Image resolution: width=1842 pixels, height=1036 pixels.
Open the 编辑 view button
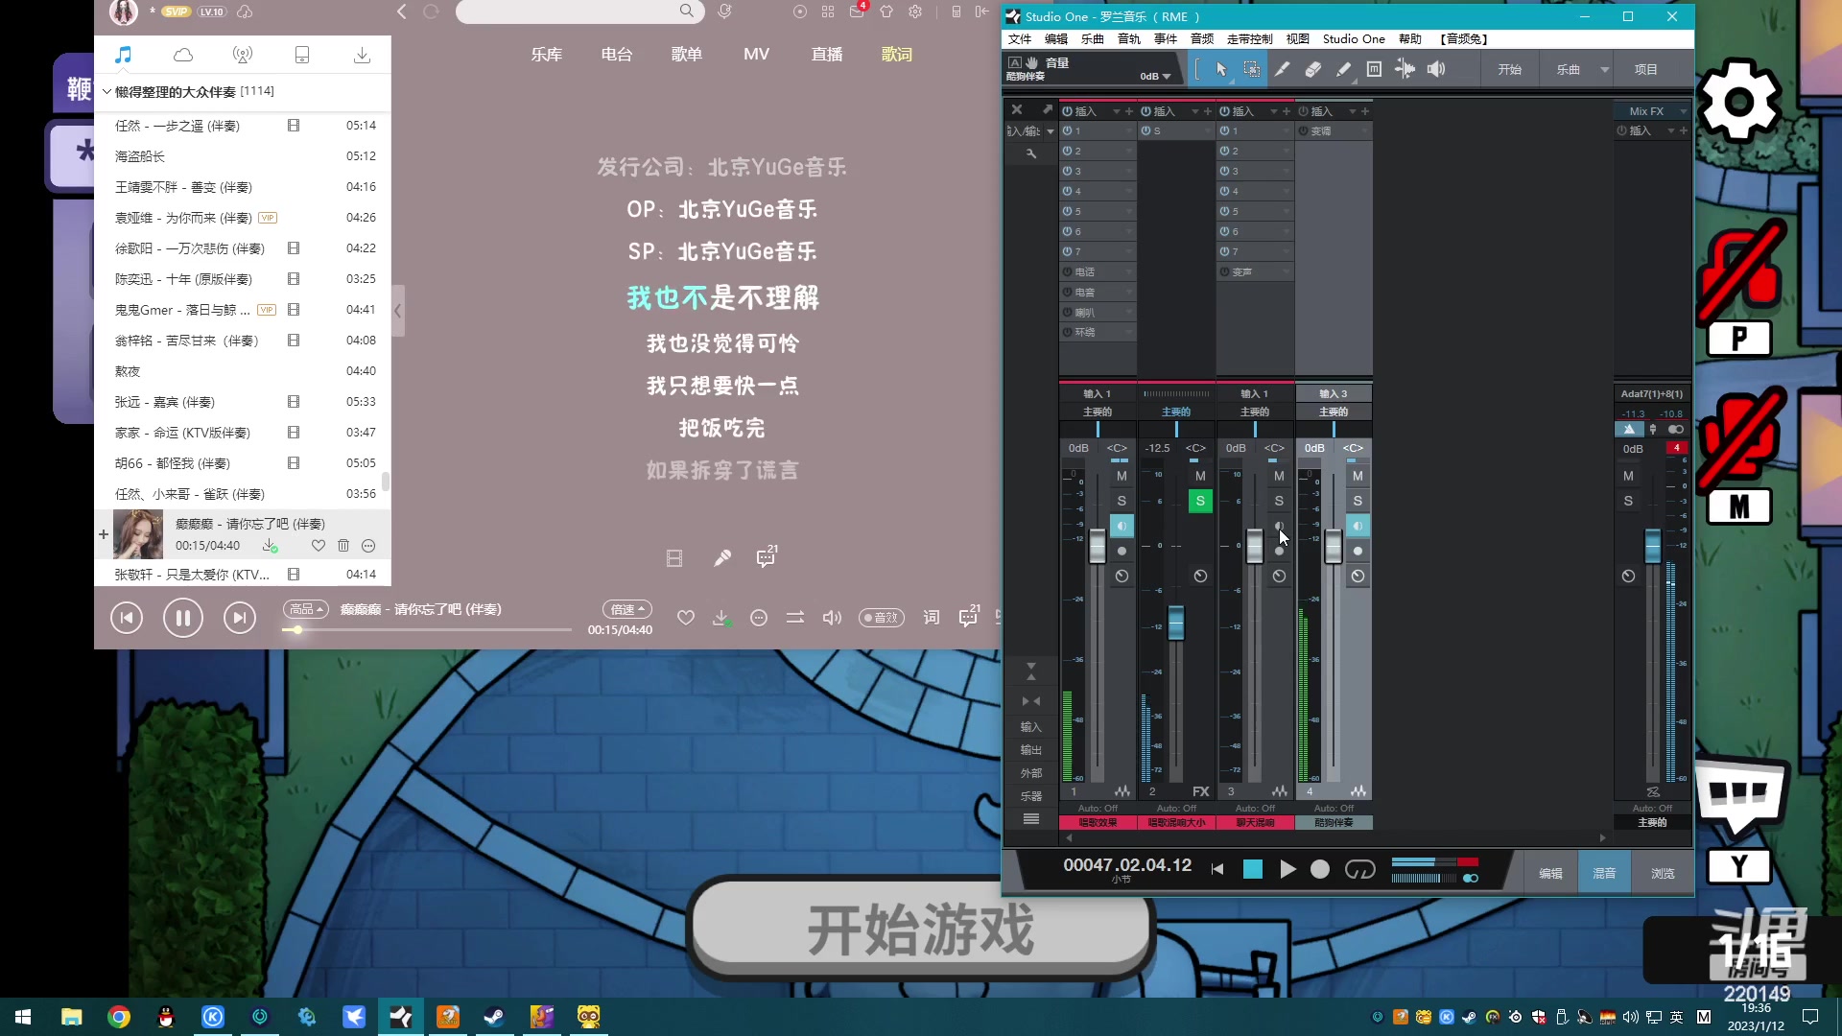point(1550,874)
